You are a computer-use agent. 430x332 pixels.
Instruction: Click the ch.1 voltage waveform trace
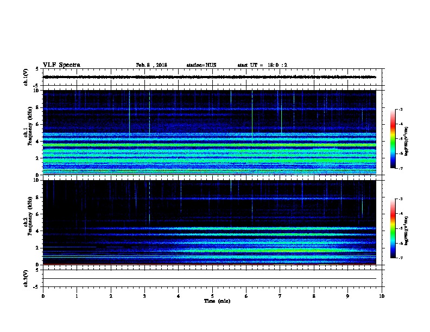click(210, 77)
